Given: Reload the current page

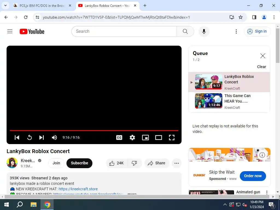Looking at the screenshot, I should (26, 17).
